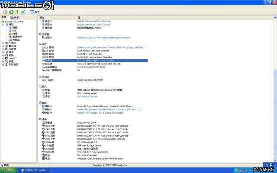This screenshot has width=277, height=173.
Task: Click the IDE icon in the Ricoh MMC row
Action: (43, 54)
